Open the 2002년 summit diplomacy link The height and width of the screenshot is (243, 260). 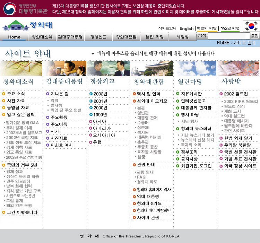click(100, 94)
